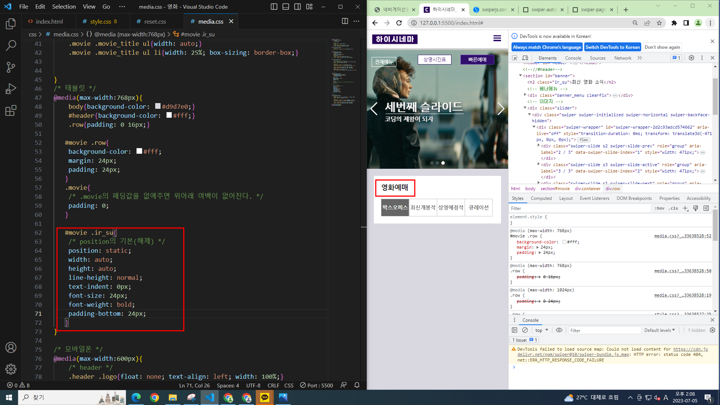Click Switch DevTools to Korean button
Screen dimensions: 720x405
612,47
